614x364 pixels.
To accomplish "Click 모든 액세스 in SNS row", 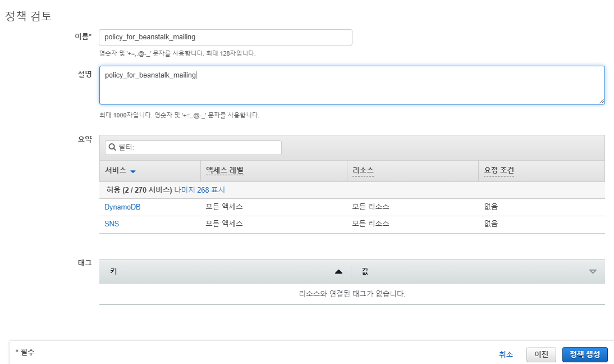I will (224, 224).
